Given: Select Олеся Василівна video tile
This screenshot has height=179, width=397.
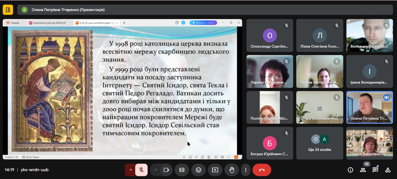Looking at the screenshot, I should (370, 143).
